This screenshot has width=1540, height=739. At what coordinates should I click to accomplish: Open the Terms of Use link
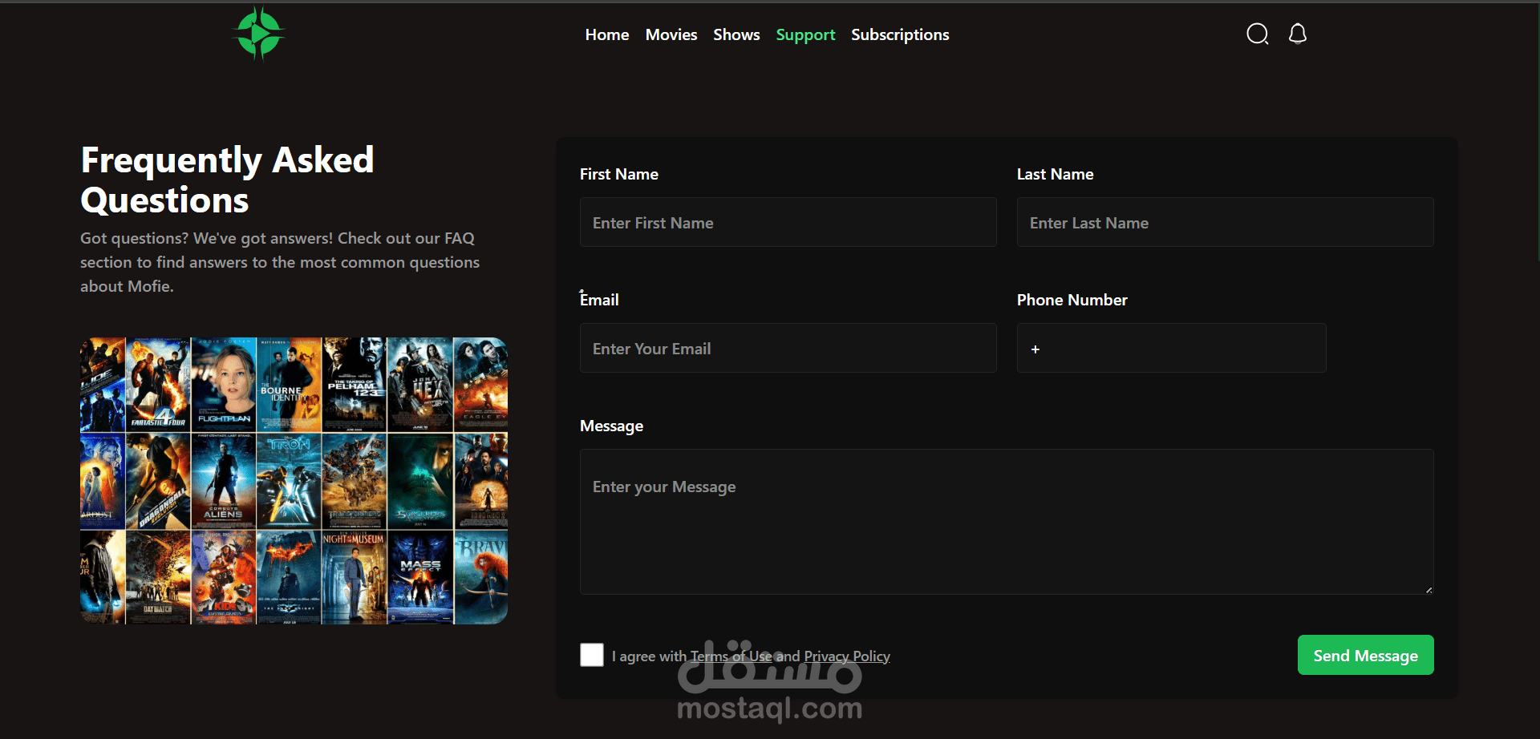click(731, 656)
